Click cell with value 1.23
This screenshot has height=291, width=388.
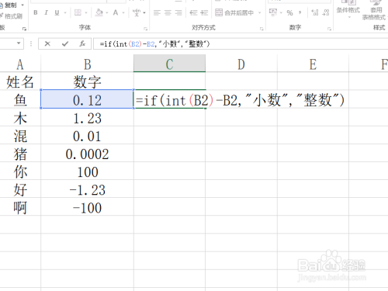pyautogui.click(x=88, y=118)
